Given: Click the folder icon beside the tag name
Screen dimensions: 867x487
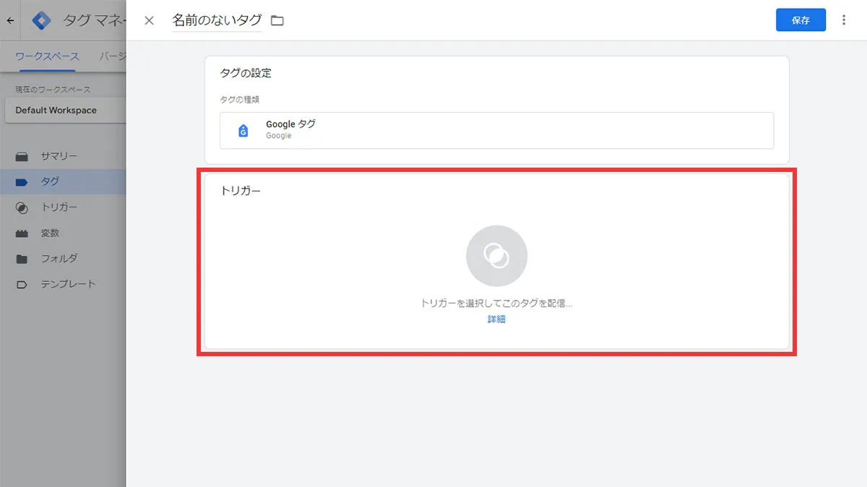Looking at the screenshot, I should [277, 21].
